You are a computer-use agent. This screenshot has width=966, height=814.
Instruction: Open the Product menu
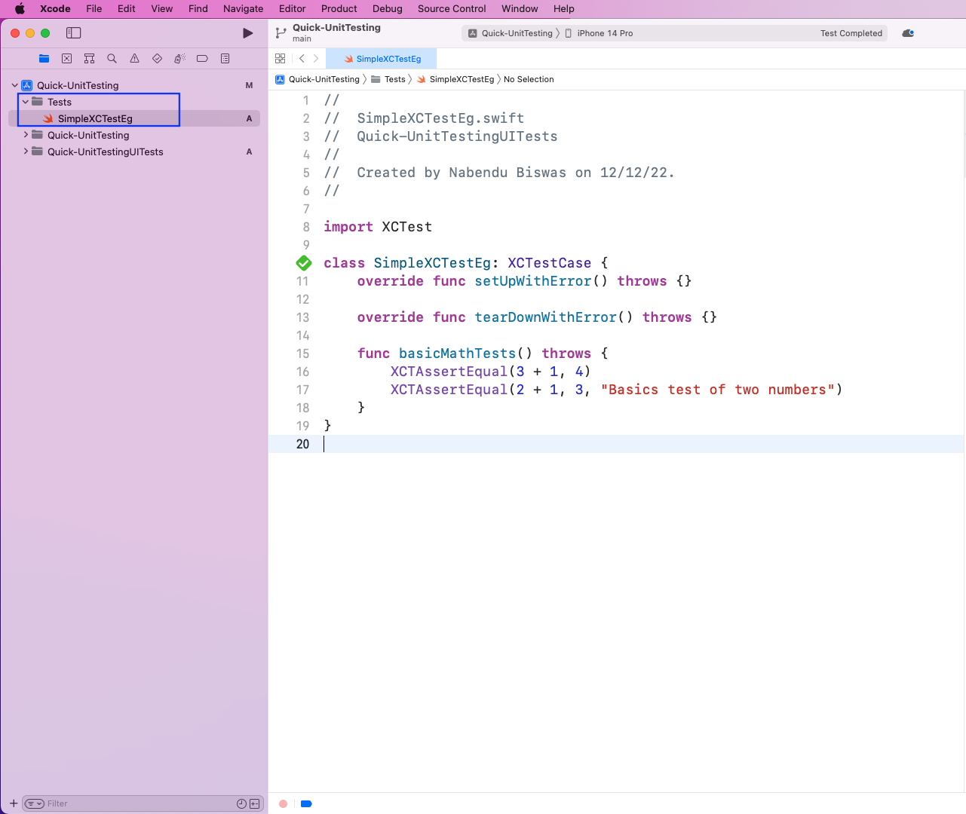coord(339,9)
